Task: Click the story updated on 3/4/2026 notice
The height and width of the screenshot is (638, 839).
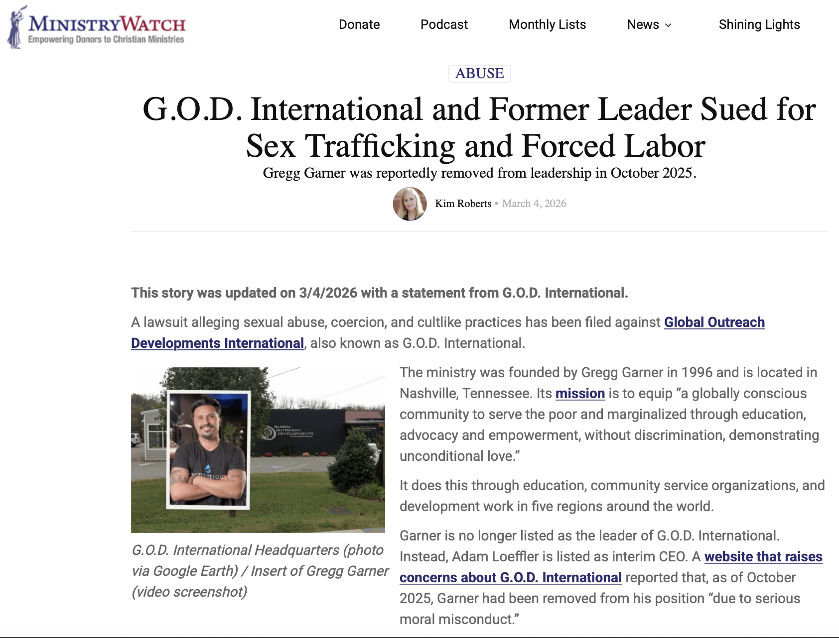Action: 379,293
